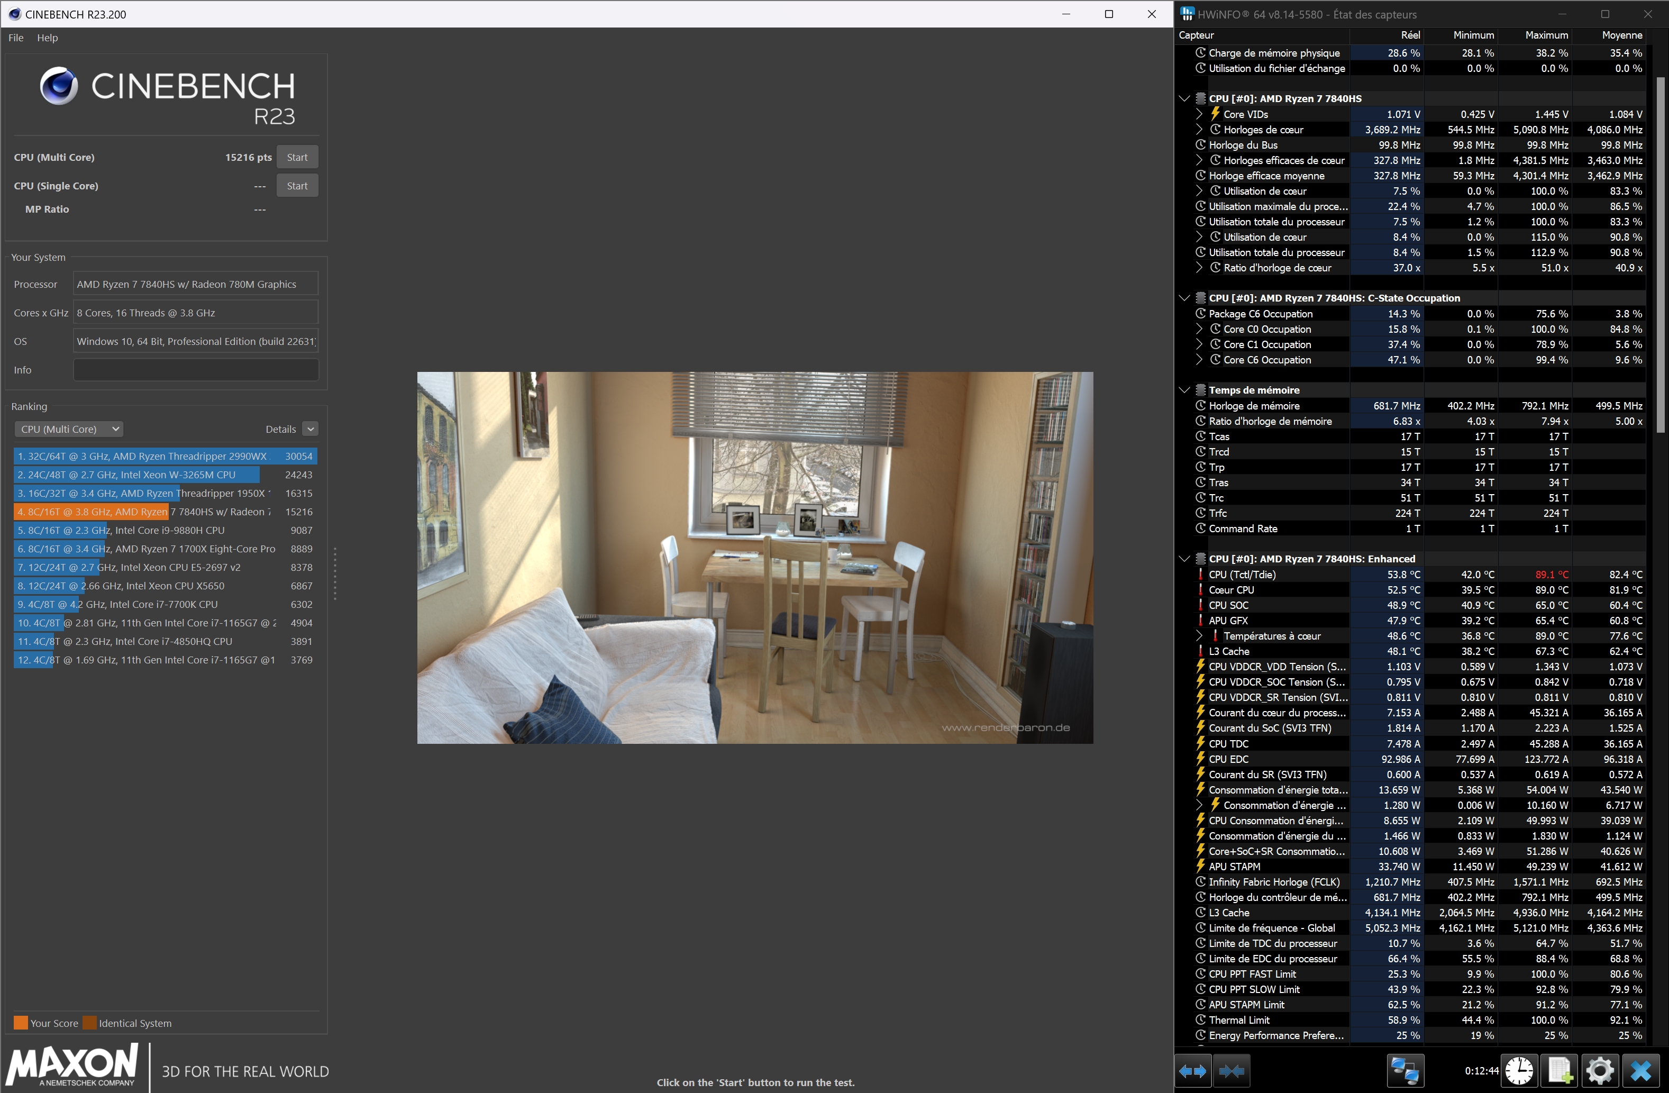This screenshot has height=1093, width=1669.
Task: Click the Cinebench R23 sphere logo
Action: click(x=59, y=86)
